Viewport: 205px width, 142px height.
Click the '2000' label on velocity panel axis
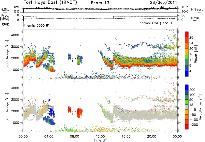pos(15,111)
